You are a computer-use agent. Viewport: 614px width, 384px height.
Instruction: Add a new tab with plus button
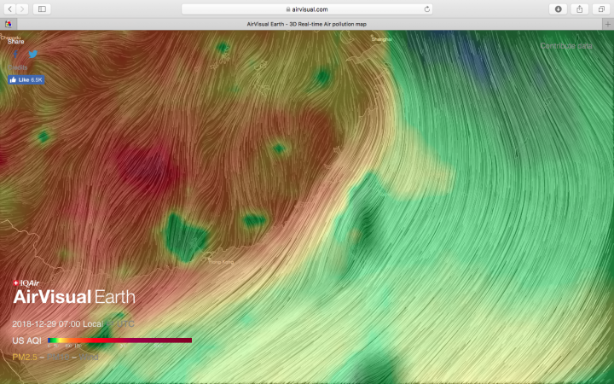pyautogui.click(x=608, y=24)
